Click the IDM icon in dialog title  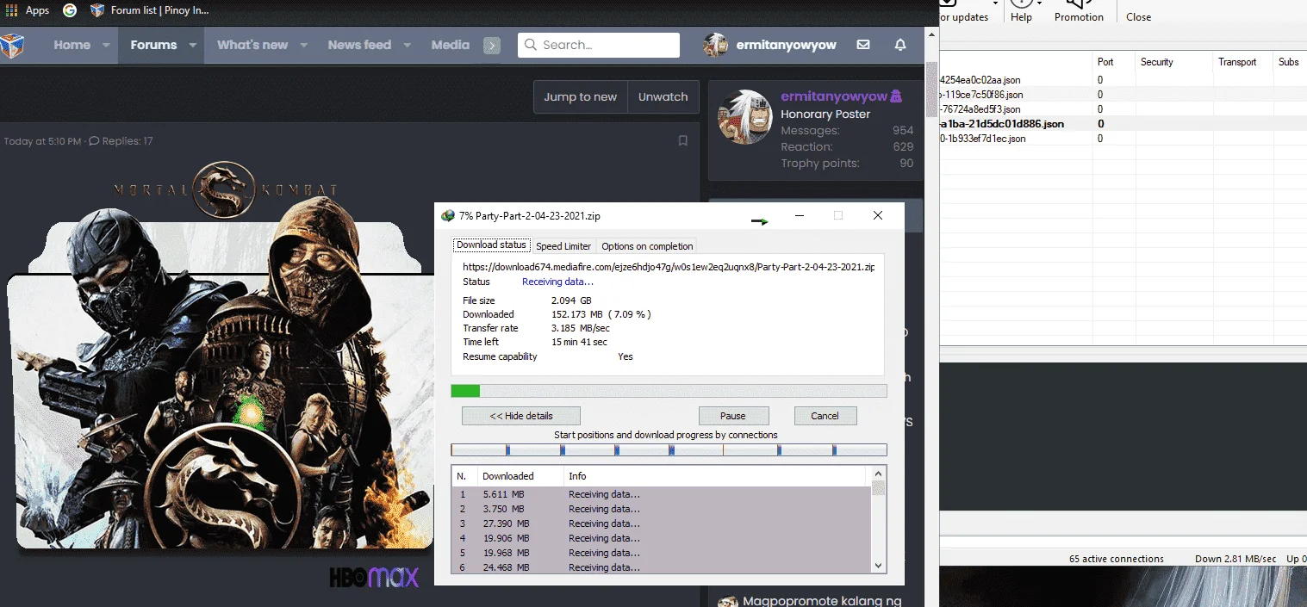(447, 216)
